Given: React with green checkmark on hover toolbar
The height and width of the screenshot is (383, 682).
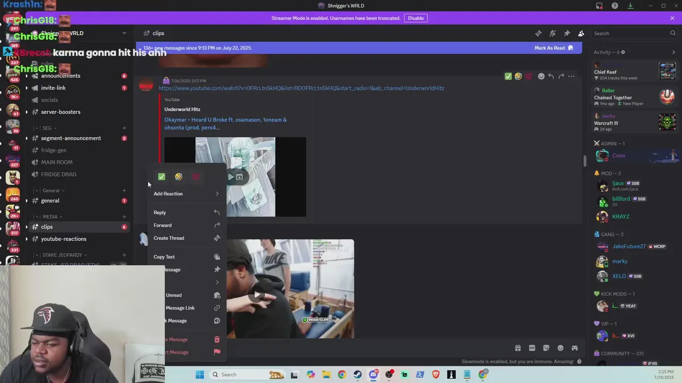Looking at the screenshot, I should point(508,76).
